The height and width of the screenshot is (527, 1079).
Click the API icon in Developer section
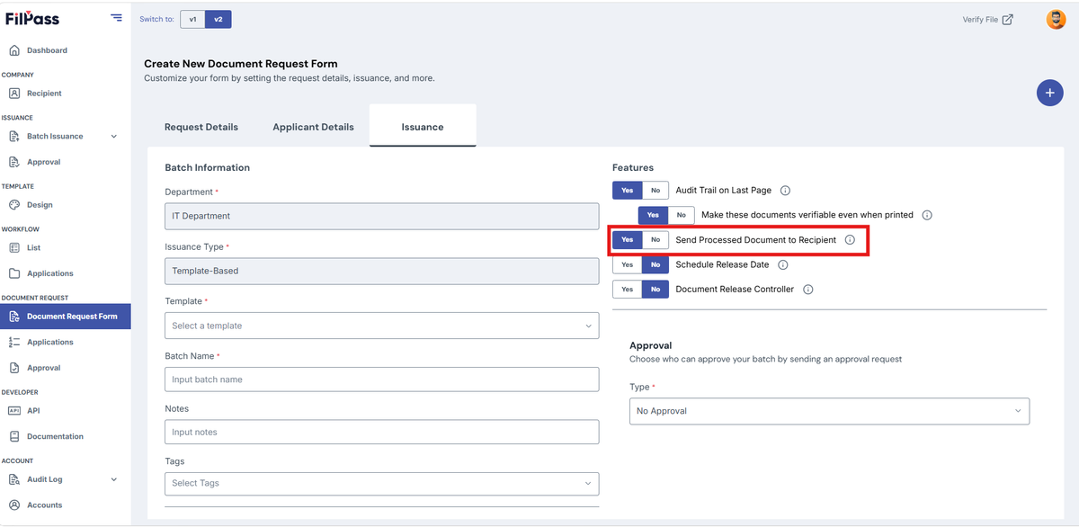14,410
